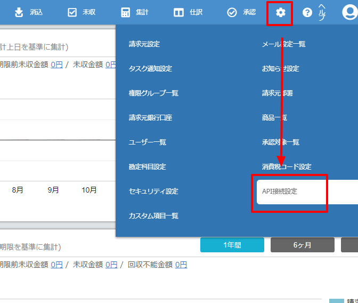Select タスク通知設定 menu entry
Viewport: 358px width, 303px height.
[150, 69]
